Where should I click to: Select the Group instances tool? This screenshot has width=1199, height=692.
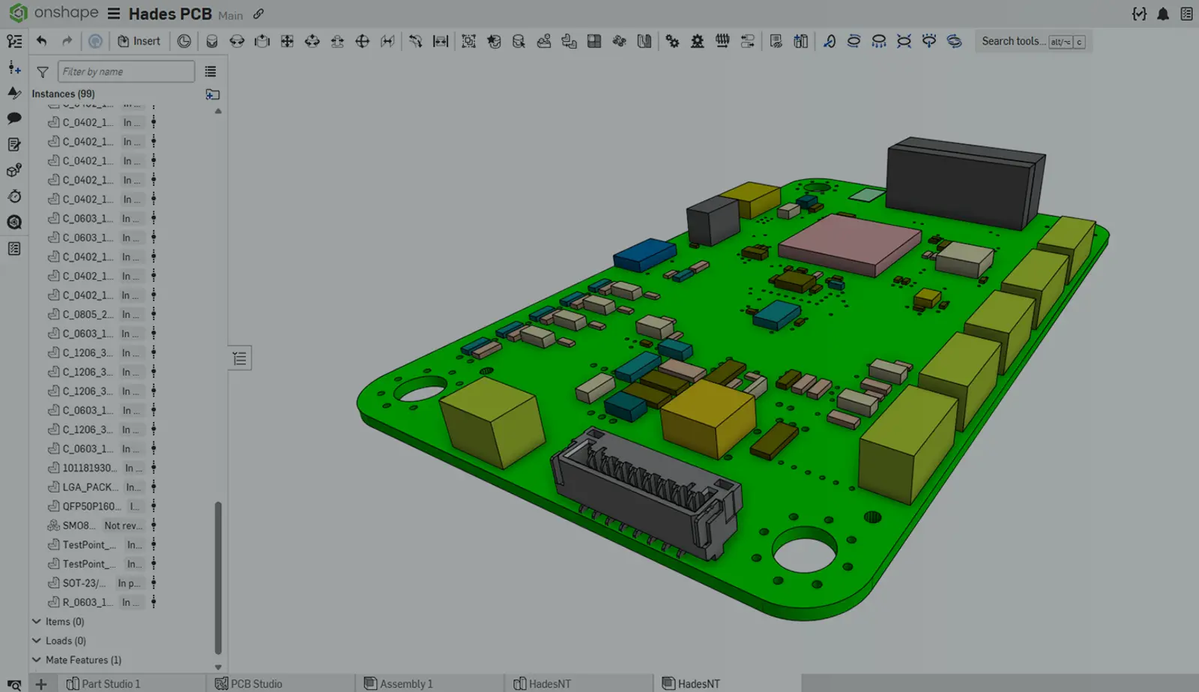(468, 41)
